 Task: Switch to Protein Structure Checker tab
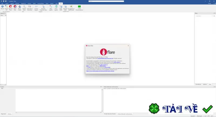pyautogui.click(x=110, y=114)
